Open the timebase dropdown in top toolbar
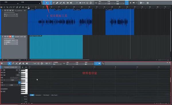Viewport: 172px width, 105px height. coord(111,4)
